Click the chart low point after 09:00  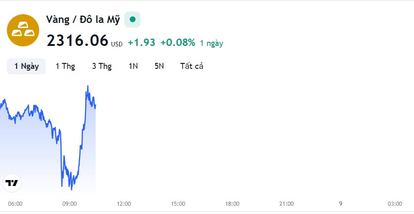tap(71, 189)
